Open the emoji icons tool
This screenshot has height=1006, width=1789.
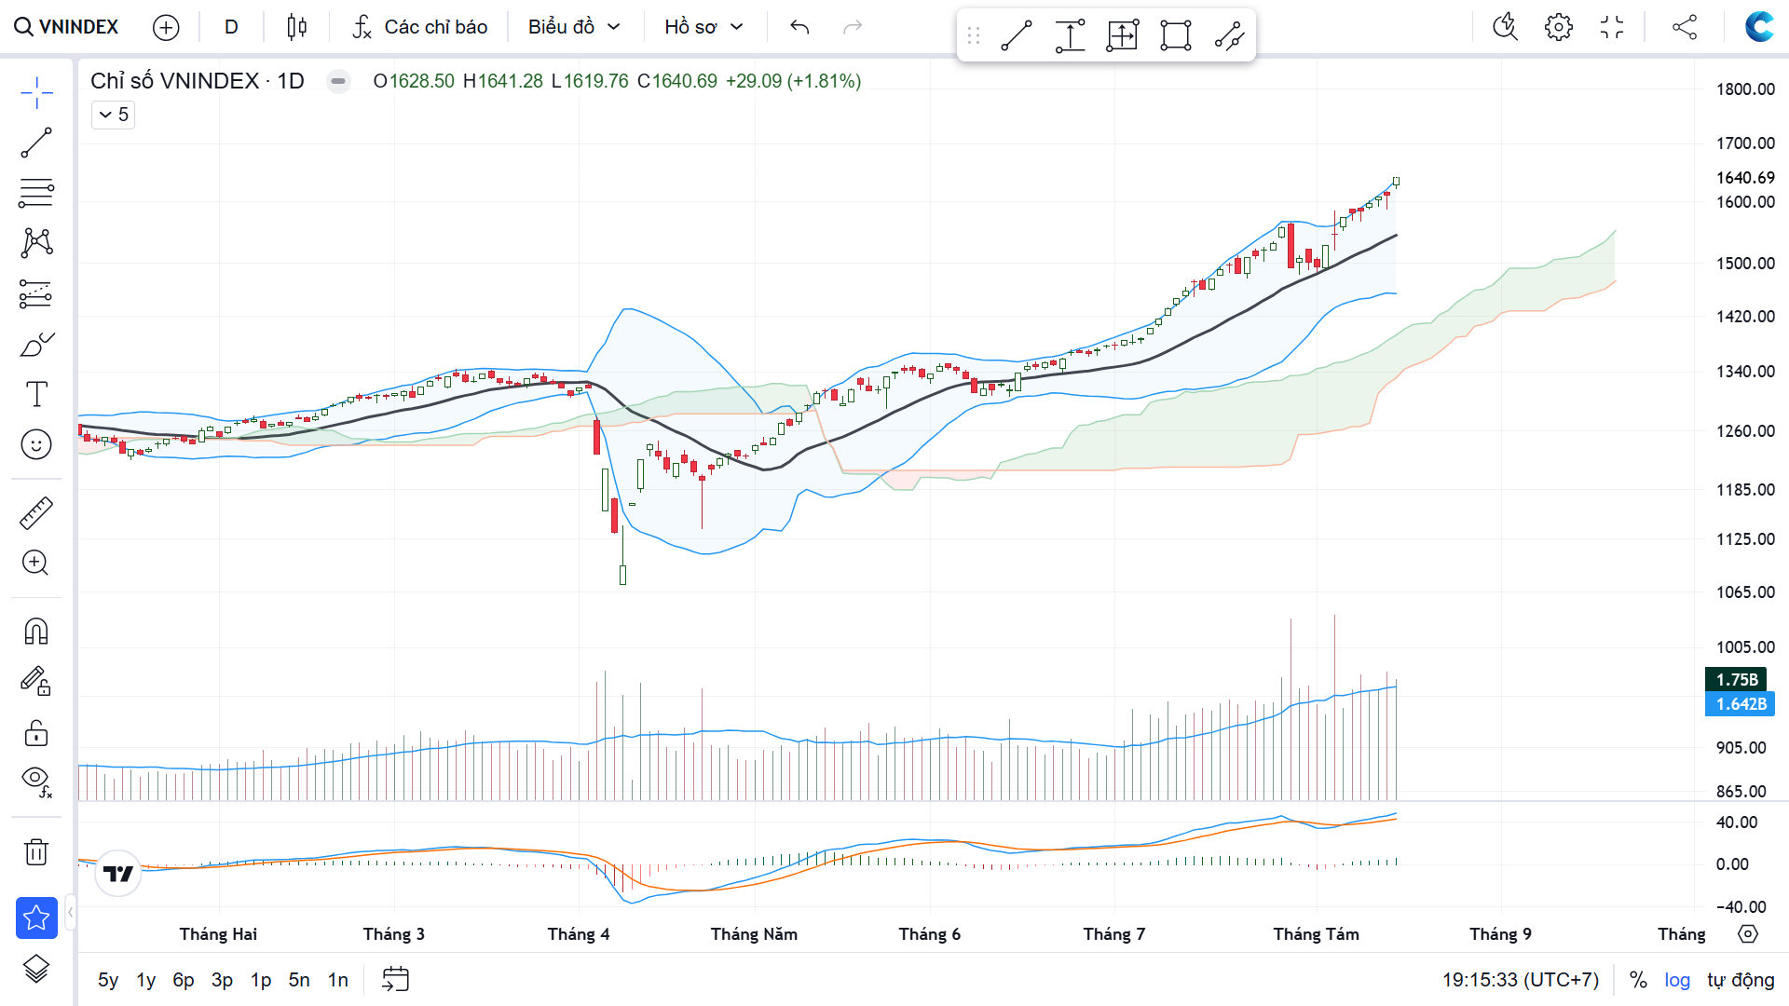[36, 444]
